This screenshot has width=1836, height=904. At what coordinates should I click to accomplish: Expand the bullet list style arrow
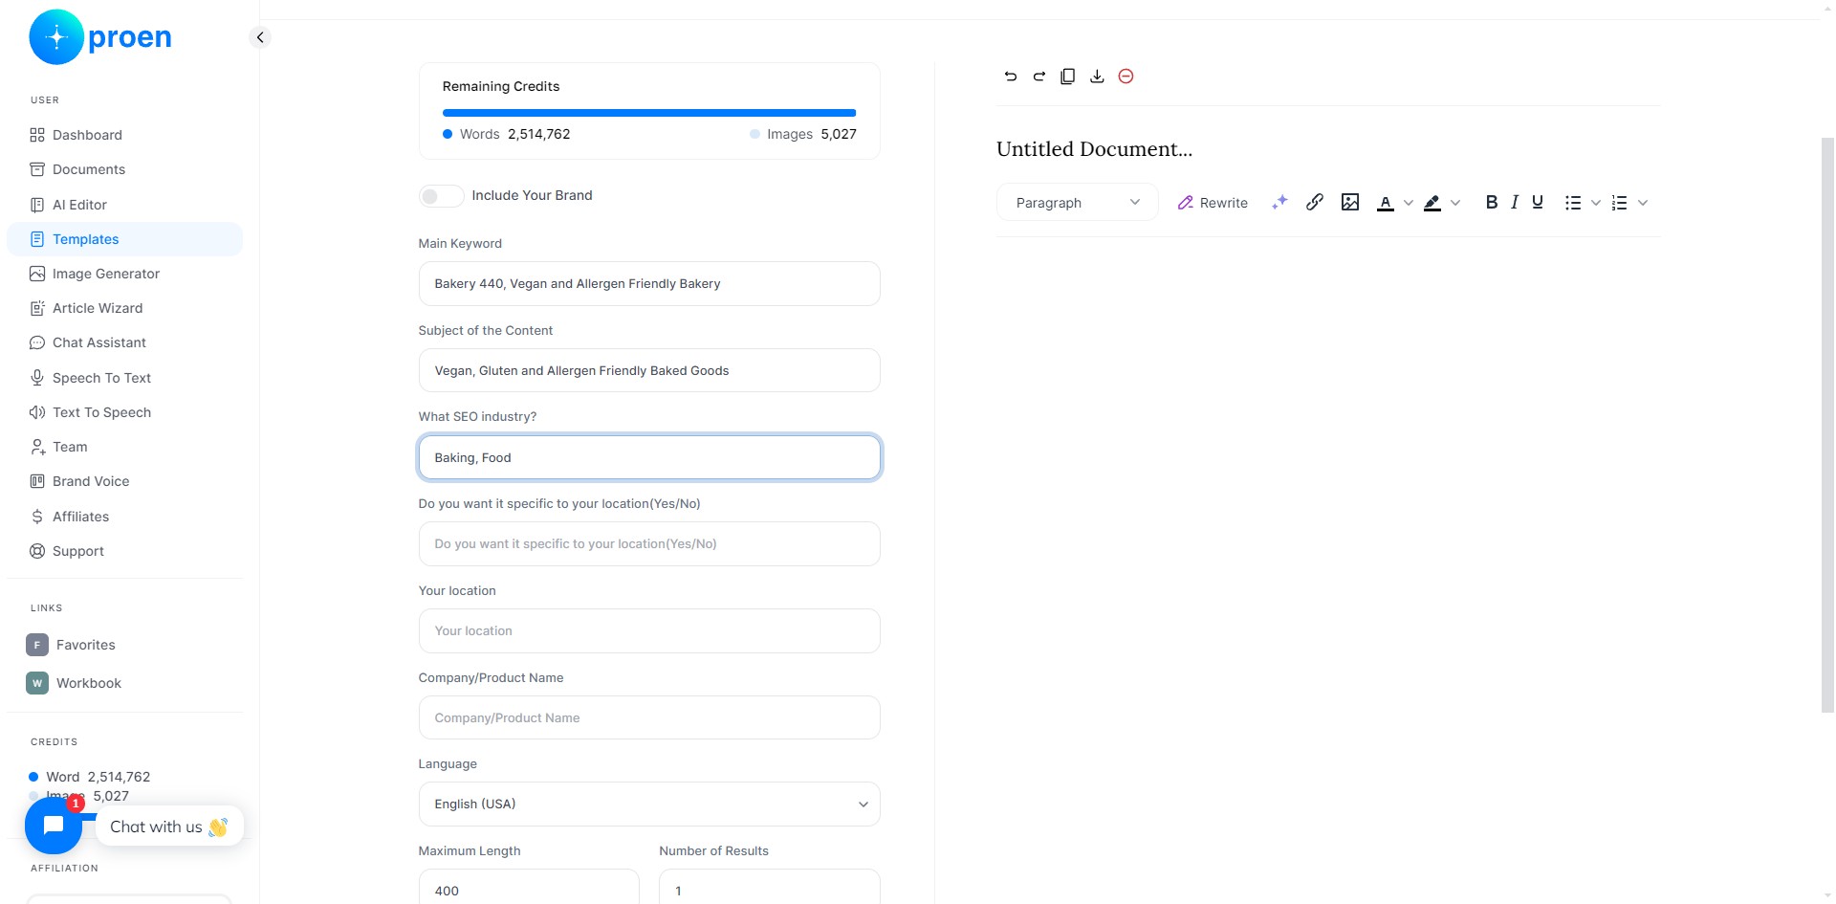click(x=1596, y=203)
